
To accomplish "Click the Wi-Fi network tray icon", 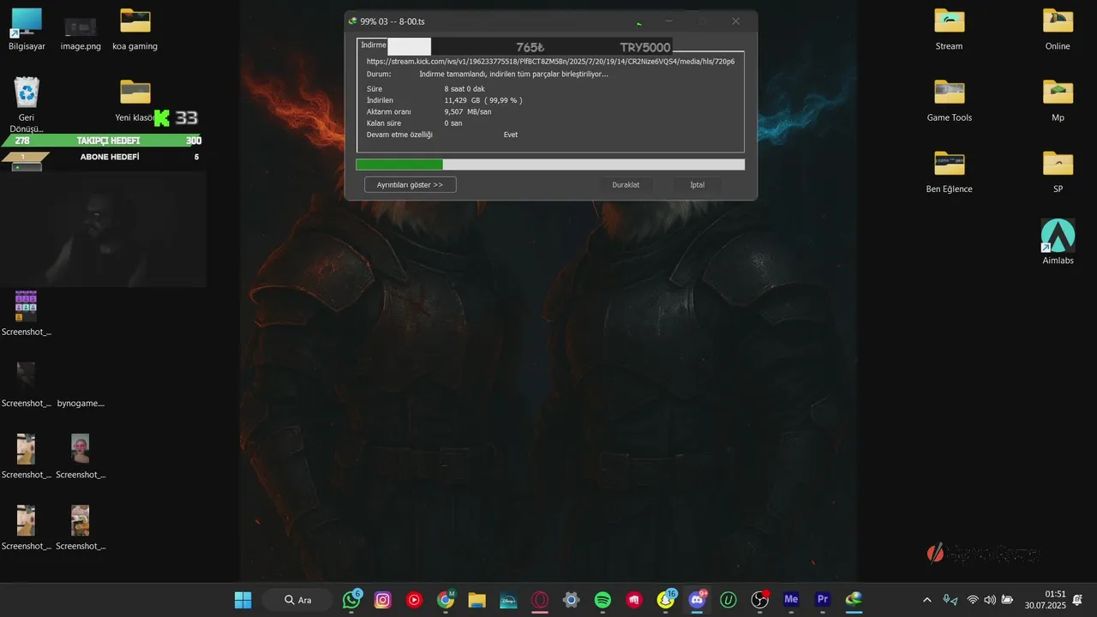I will tap(973, 600).
